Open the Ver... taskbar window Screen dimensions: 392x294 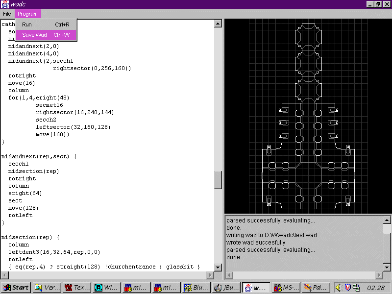(x=47, y=288)
